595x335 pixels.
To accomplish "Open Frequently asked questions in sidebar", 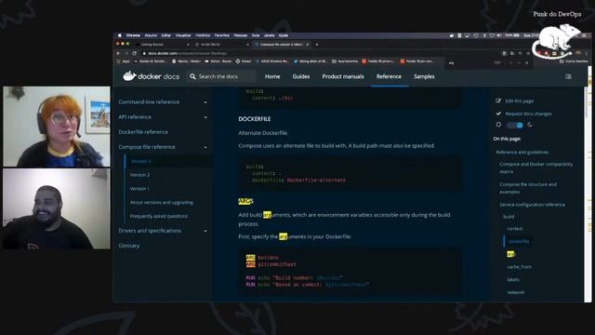I will pos(159,216).
